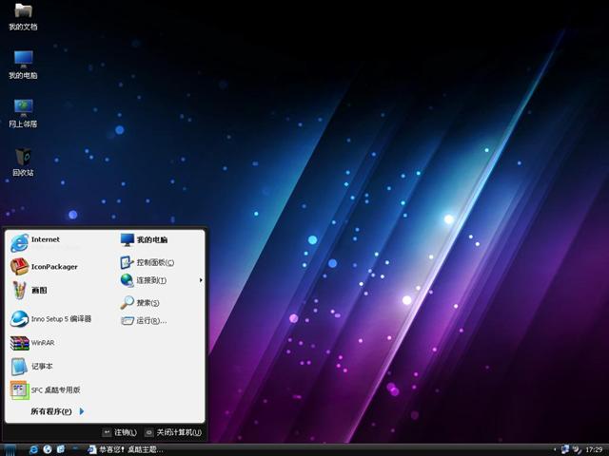Open Internet Explorer from the Start menu
609x456 pixels.
(x=45, y=241)
